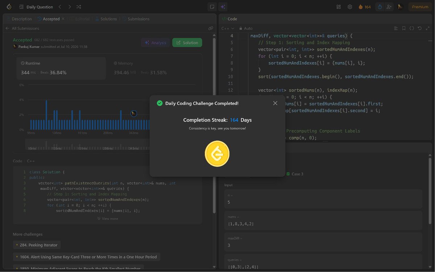This screenshot has width=435, height=272.
Task: Reset code with the undo arrow icon
Action: pyautogui.click(x=420, y=28)
